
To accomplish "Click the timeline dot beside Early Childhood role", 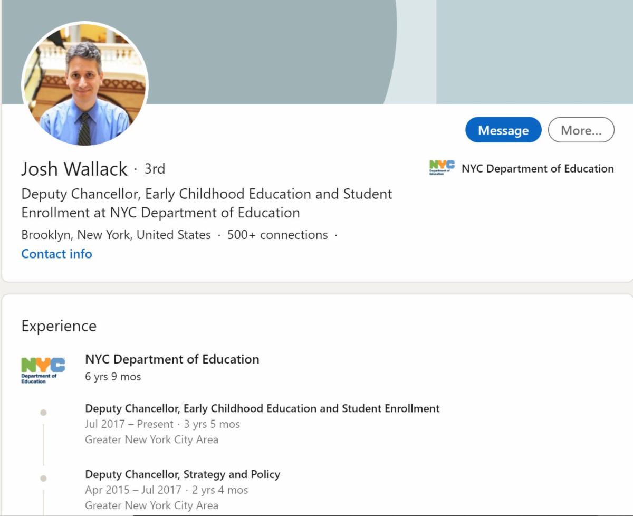I will (x=43, y=413).
